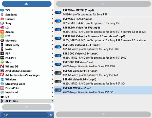This screenshot has height=118, width=152.
Task: Select PSP 3000 Video H.264(*.mp4)
Action: [103, 56]
